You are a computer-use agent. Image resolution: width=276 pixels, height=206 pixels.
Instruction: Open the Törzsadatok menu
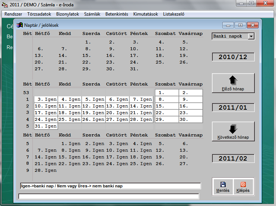[x=39, y=14]
